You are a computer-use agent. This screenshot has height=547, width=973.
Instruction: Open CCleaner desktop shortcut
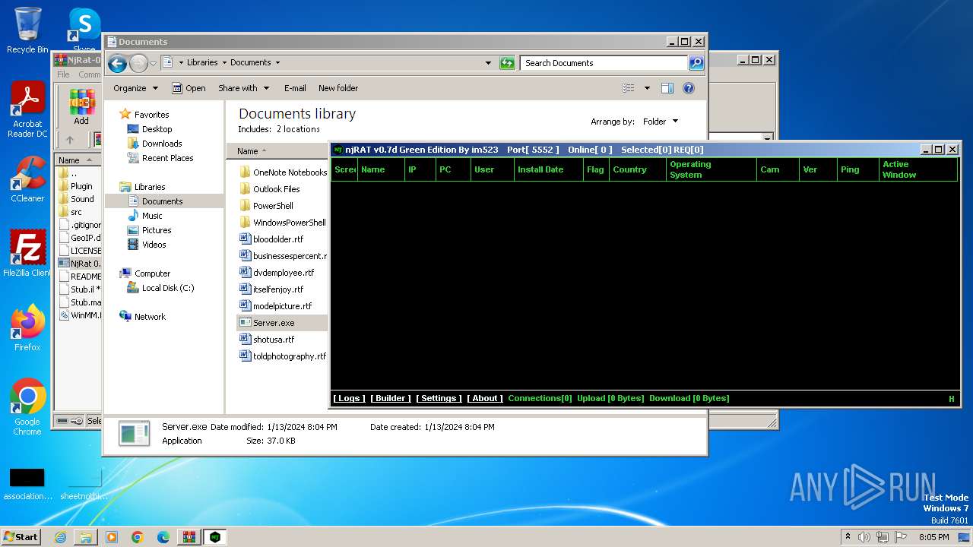pos(27,179)
